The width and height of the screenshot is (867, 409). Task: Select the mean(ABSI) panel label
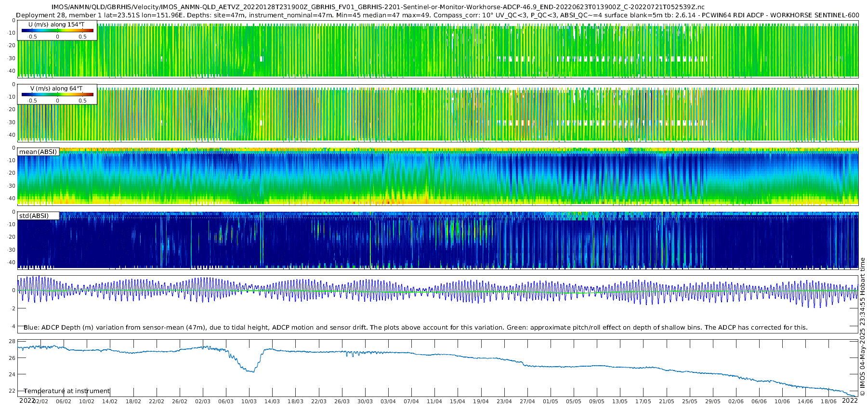[x=38, y=152]
